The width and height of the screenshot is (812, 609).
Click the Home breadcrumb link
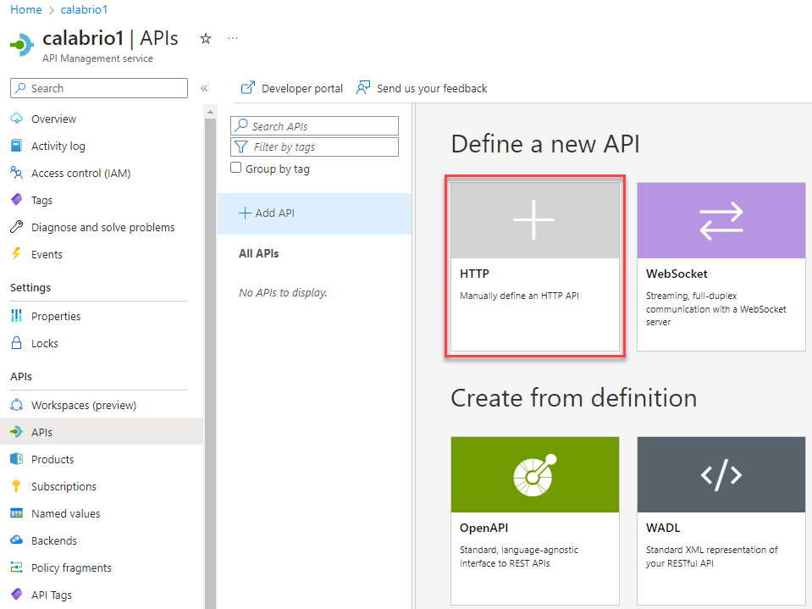[x=26, y=9]
